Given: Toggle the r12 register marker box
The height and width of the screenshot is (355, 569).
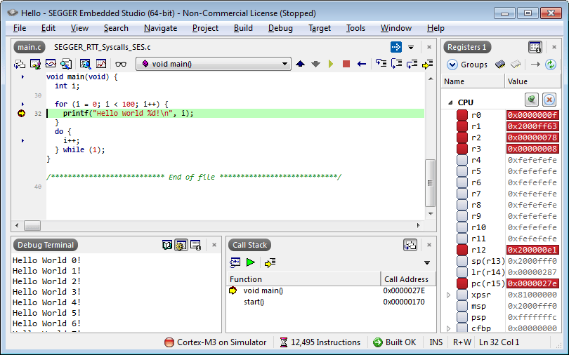Looking at the screenshot, I should click(462, 250).
